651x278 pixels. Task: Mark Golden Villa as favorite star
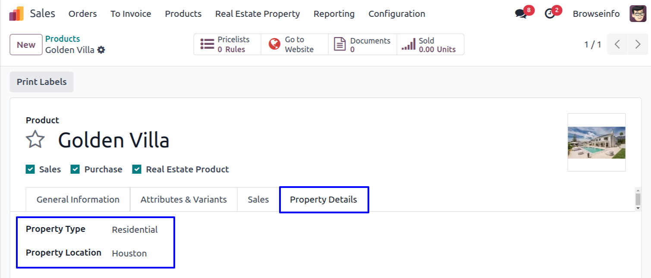point(35,140)
